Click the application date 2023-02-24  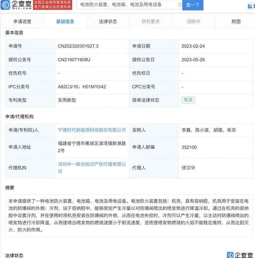[x=193, y=46]
